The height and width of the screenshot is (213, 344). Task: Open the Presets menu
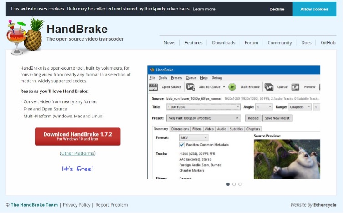pos(176,78)
